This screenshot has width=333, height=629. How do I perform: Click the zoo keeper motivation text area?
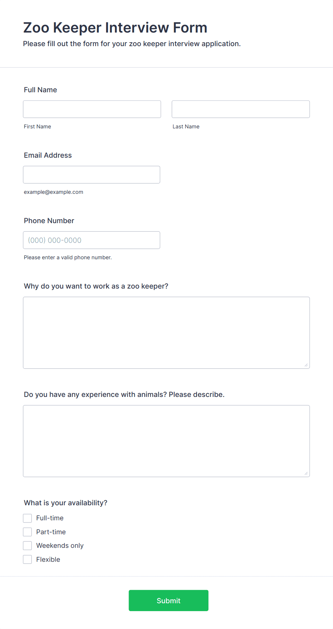[x=166, y=333]
